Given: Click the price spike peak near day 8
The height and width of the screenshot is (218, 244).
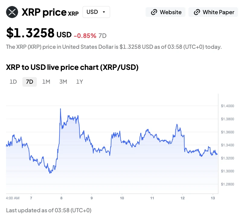Looking at the screenshot, I should [60, 109].
